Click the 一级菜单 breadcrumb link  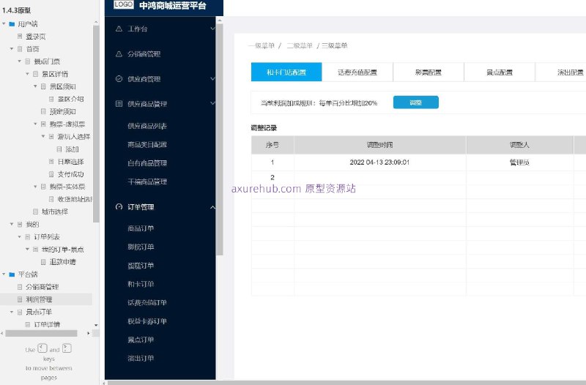(262, 45)
